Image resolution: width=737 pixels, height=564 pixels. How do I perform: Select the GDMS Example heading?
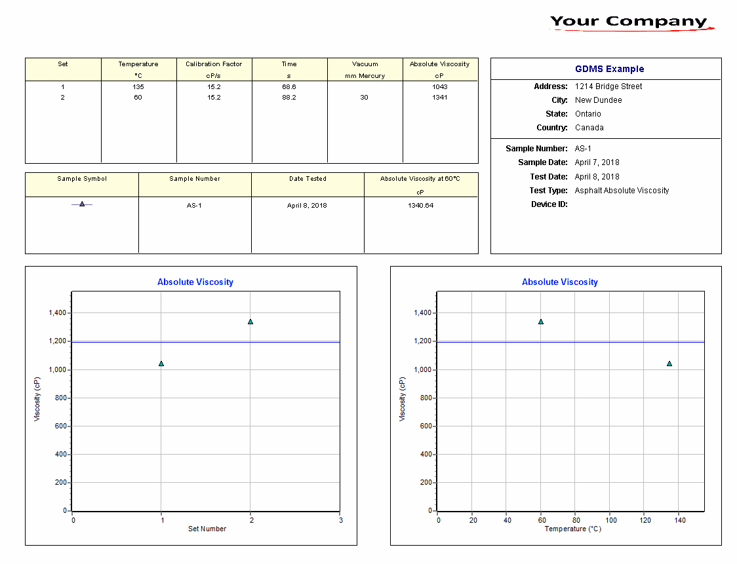pos(609,69)
